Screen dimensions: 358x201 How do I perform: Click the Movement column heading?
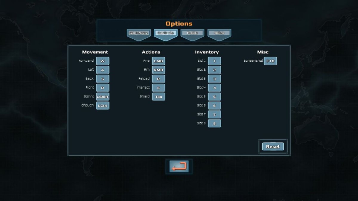pyautogui.click(x=95, y=52)
